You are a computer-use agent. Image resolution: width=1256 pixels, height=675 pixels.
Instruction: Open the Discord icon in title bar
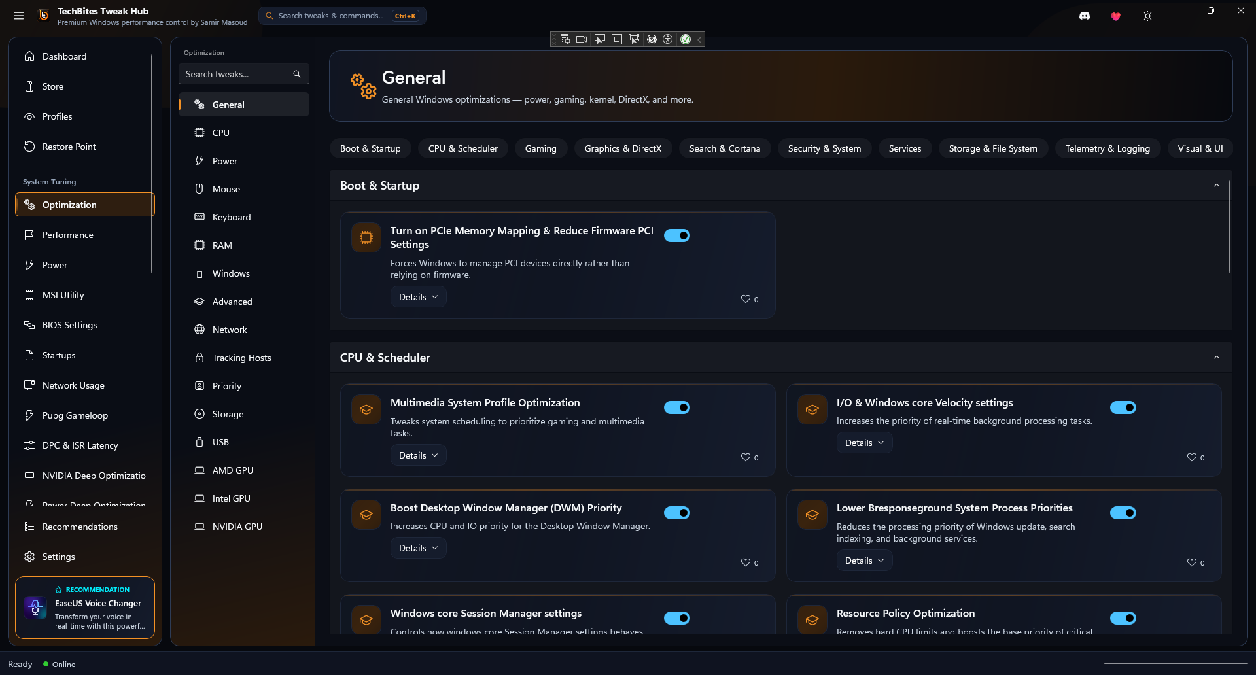[1085, 16]
